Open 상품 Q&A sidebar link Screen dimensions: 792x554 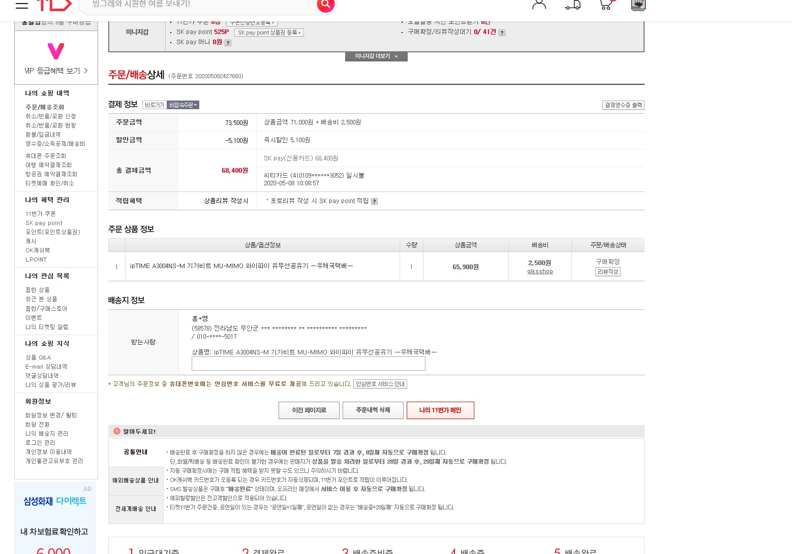38,357
